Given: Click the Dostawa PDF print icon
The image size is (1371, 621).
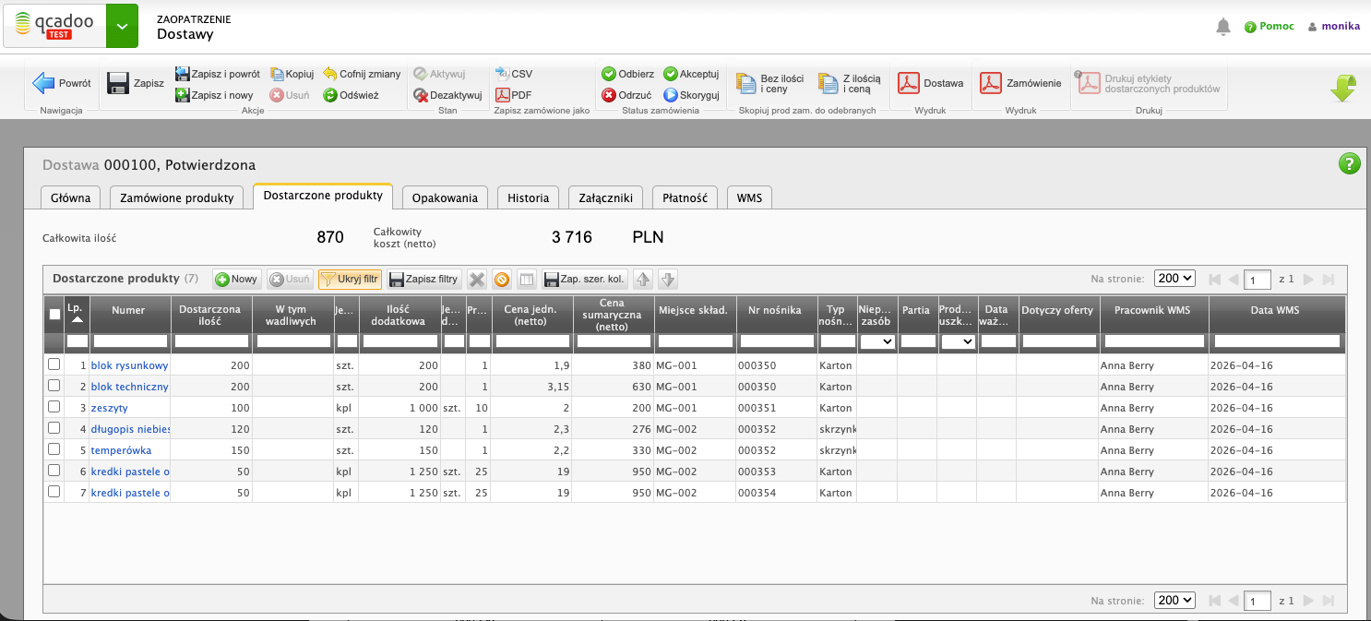Looking at the screenshot, I should (910, 83).
